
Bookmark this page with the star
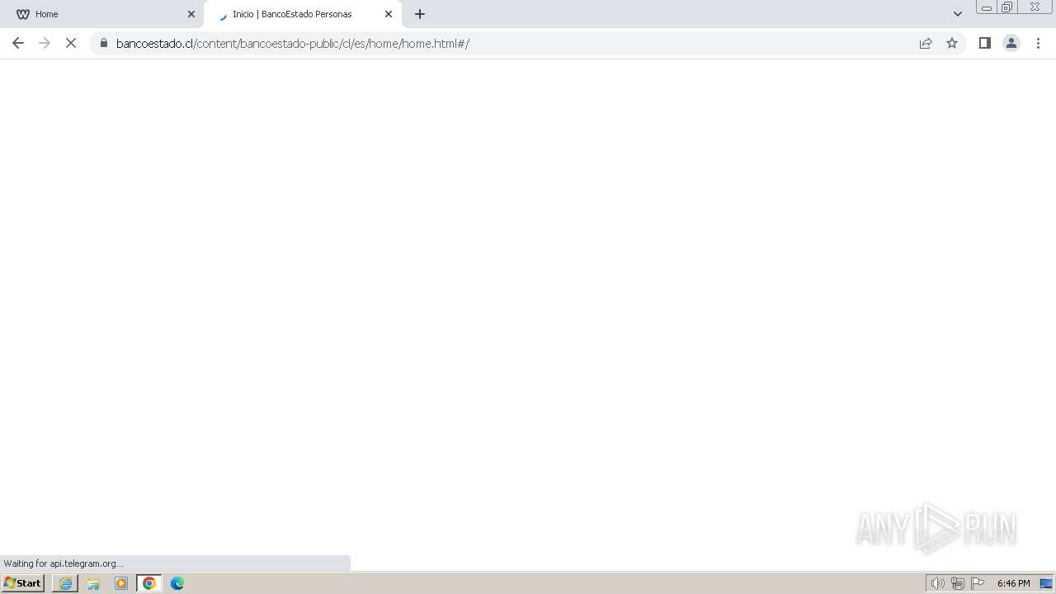click(x=952, y=43)
